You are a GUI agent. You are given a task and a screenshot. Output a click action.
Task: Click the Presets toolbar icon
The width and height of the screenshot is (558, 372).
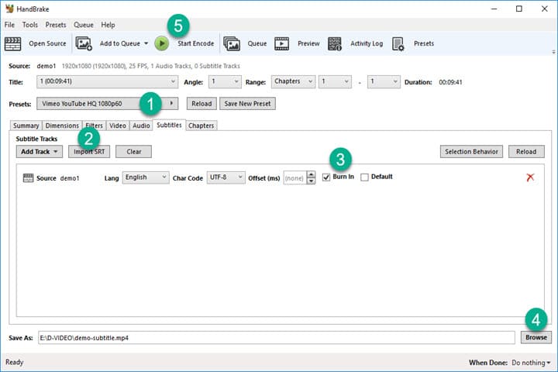tap(398, 43)
